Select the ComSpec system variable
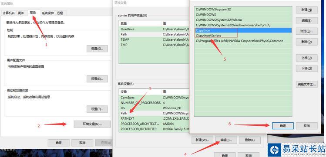This screenshot has width=326, height=157. point(154,97)
